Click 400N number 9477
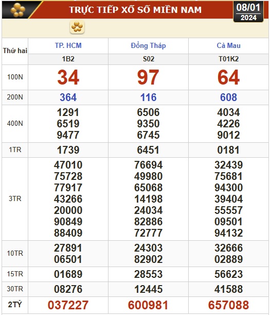 [68, 135]
